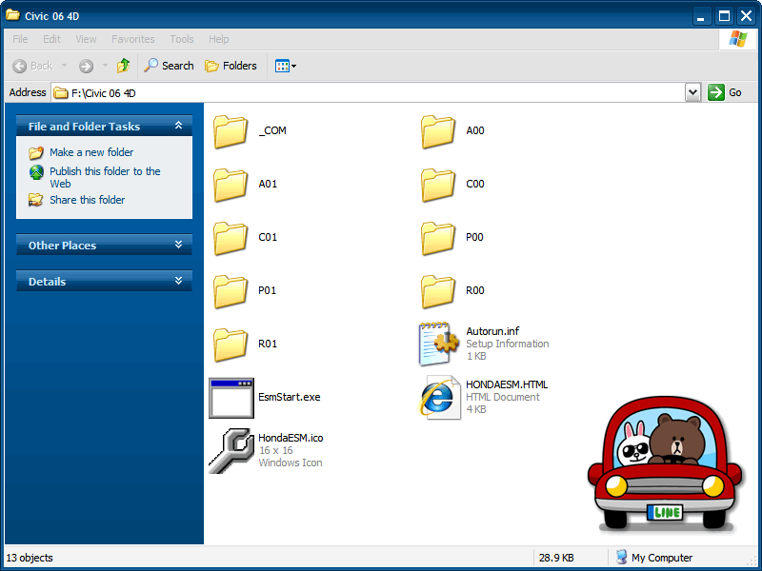Image resolution: width=762 pixels, height=571 pixels.
Task: Click the Autorun.inf file name
Action: coord(492,331)
